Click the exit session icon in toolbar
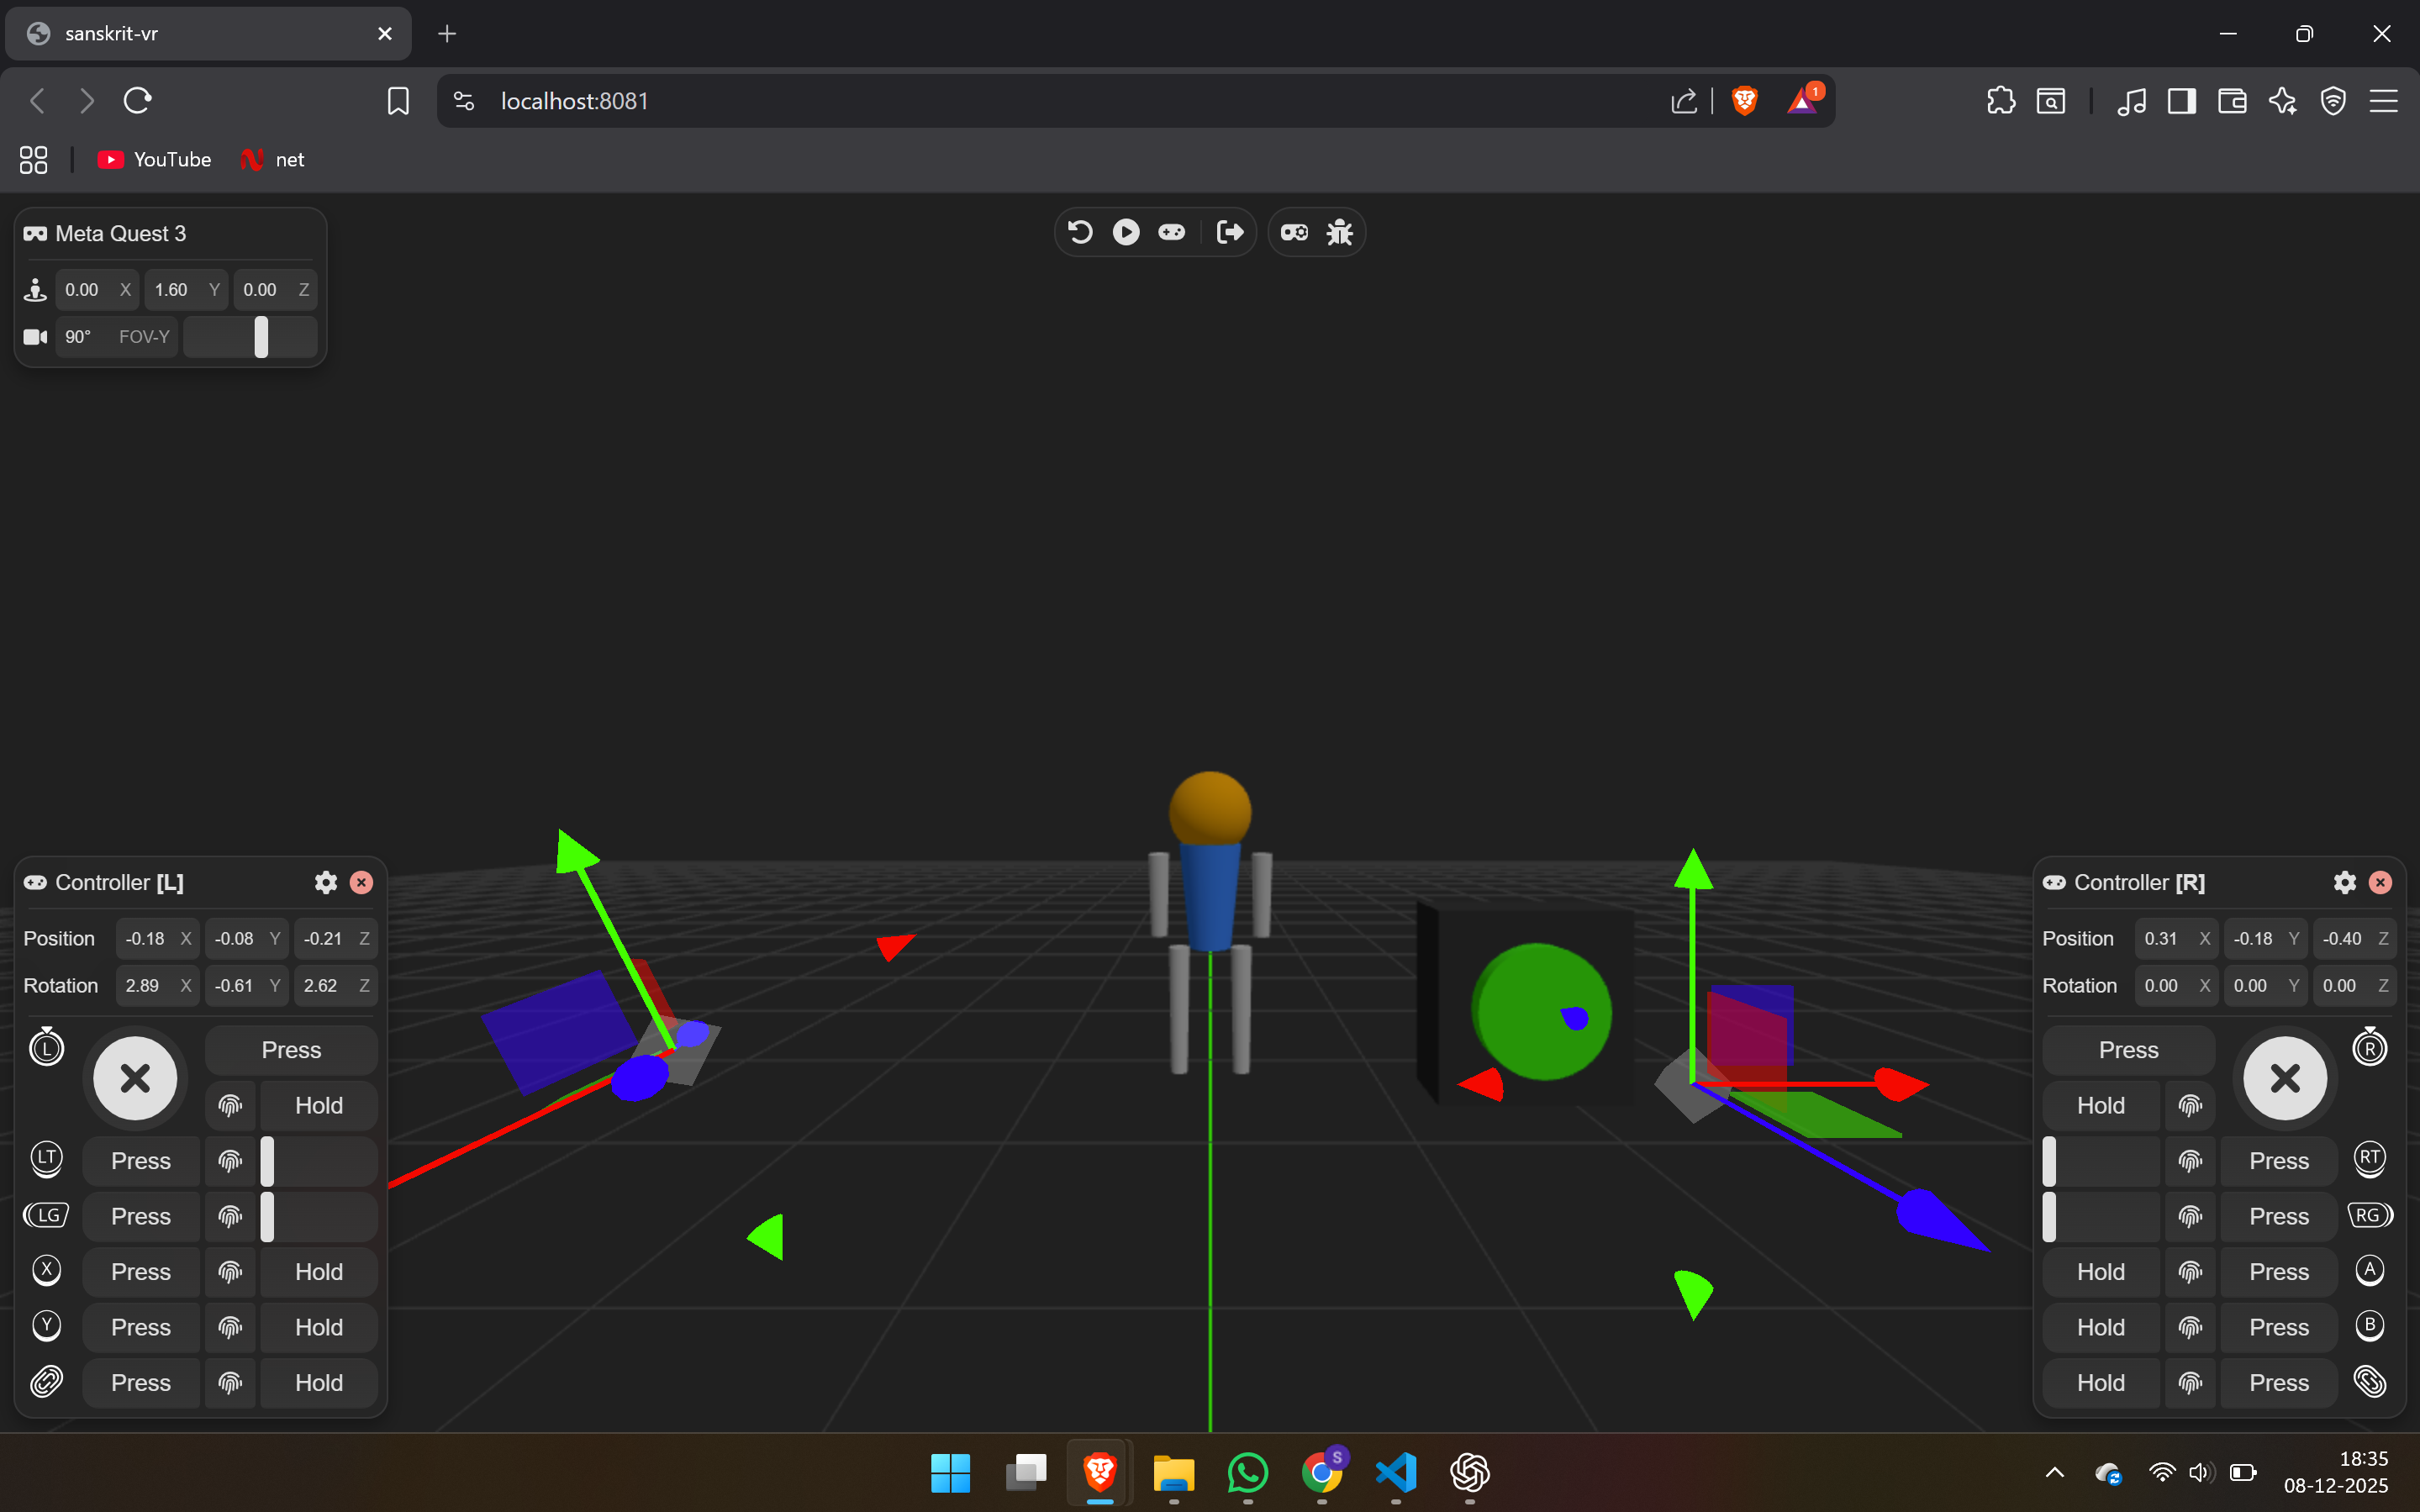 [1229, 232]
